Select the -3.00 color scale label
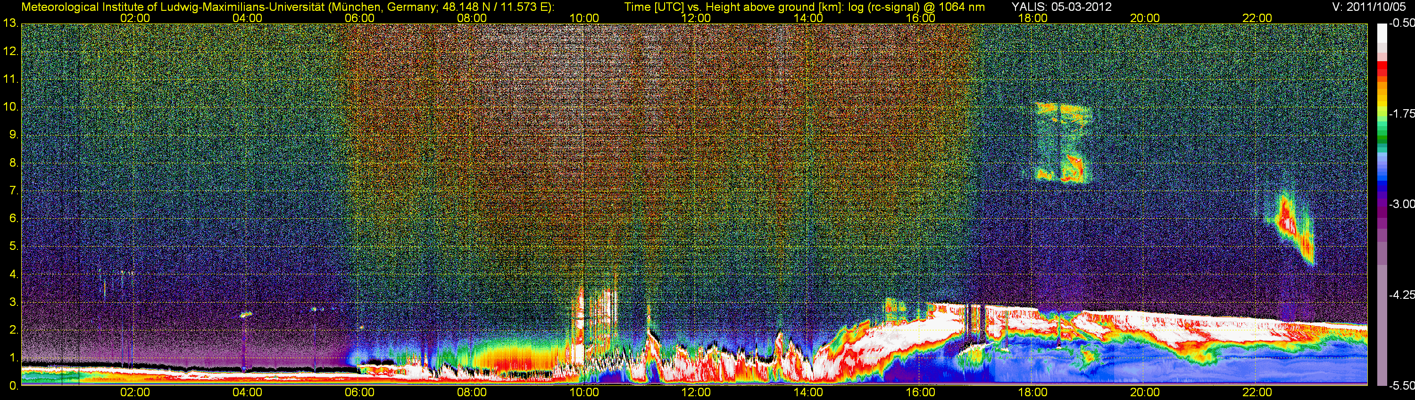This screenshot has height=400, width=1415. click(x=1401, y=204)
